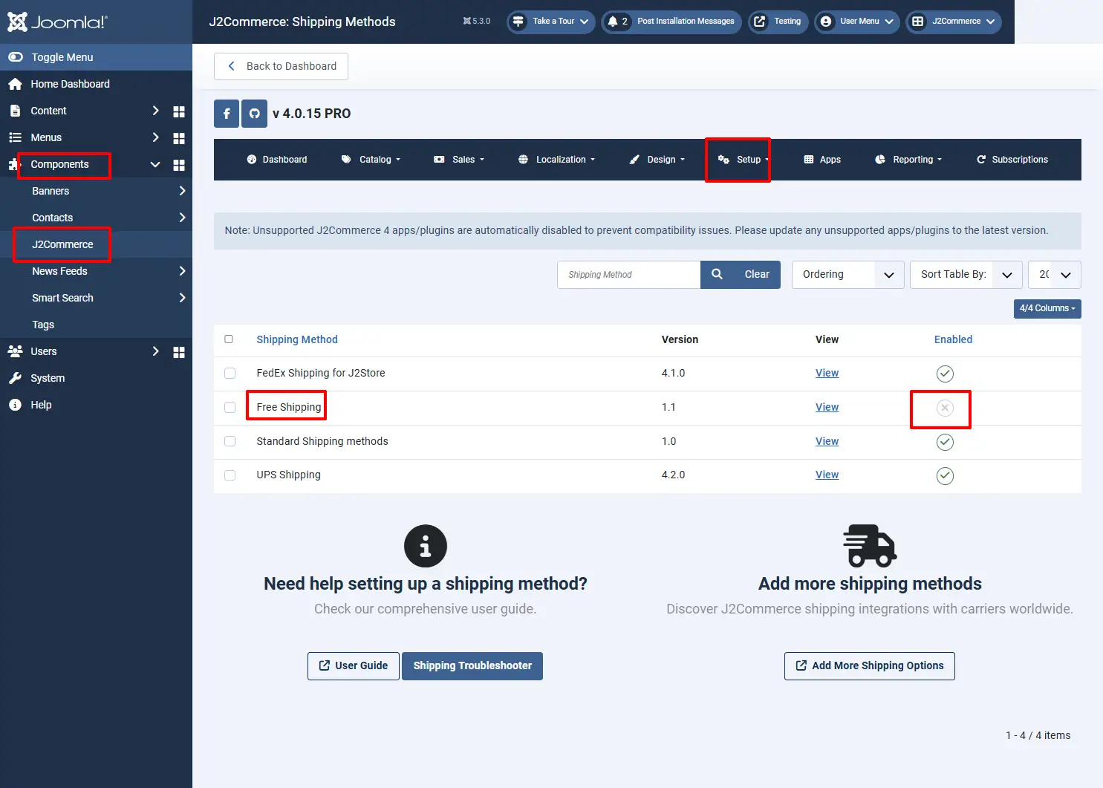Open Content dashboard grid icon
This screenshot has height=788, width=1103.
pos(179,111)
